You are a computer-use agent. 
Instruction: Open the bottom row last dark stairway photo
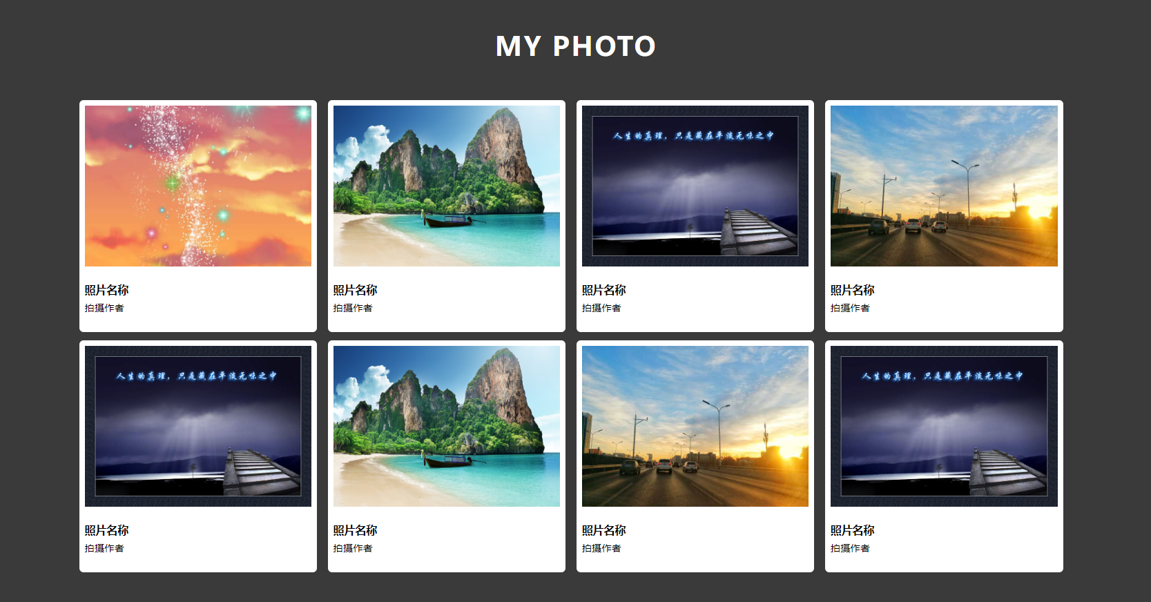(944, 426)
